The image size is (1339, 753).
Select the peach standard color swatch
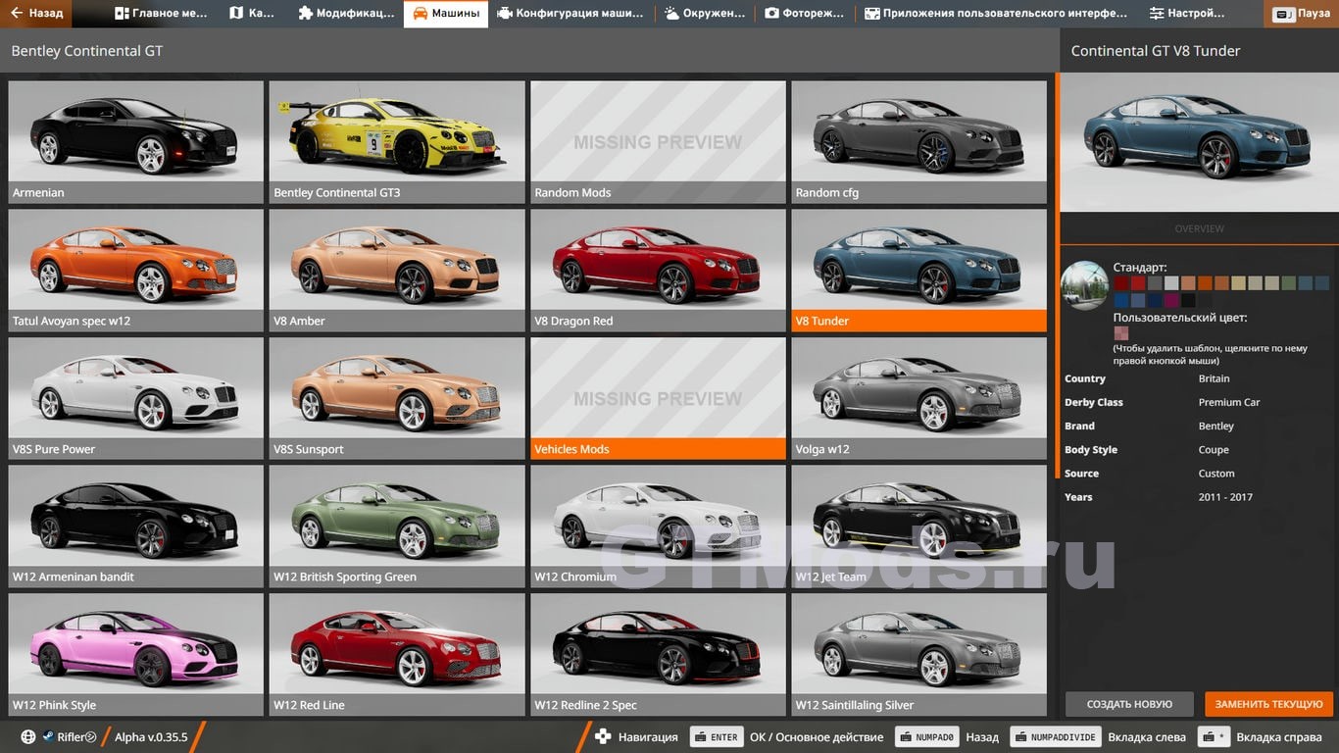point(1188,283)
